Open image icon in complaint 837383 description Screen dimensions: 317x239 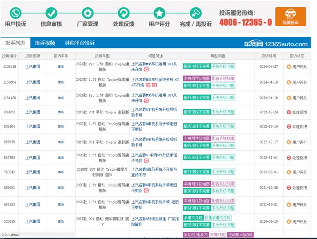click(146, 160)
